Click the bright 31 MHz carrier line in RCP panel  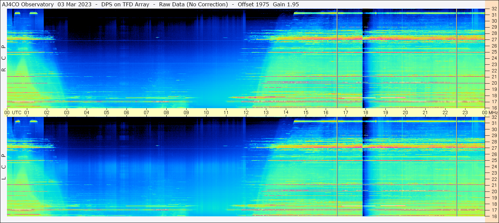pyautogui.click(x=389, y=13)
